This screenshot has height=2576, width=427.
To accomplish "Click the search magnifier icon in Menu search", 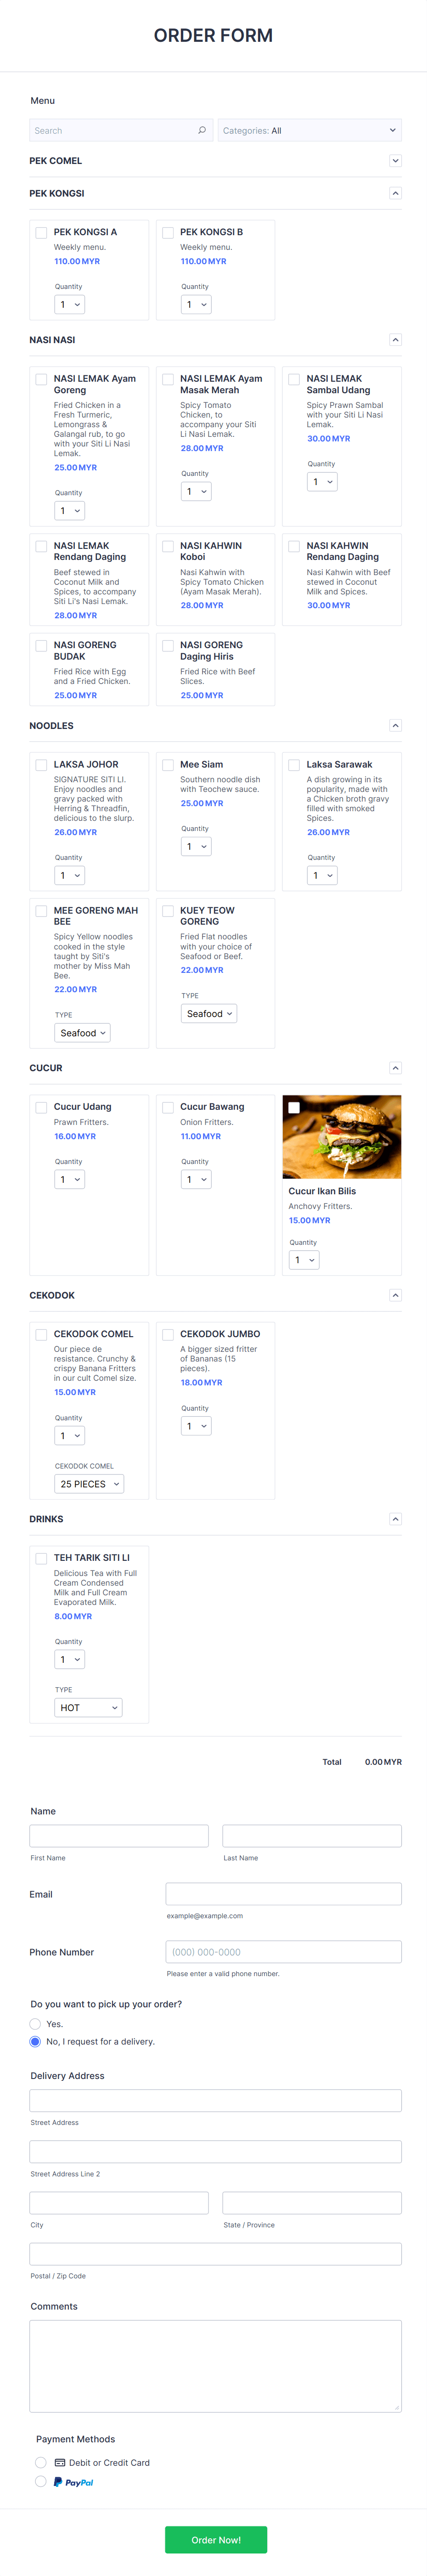I will pos(202,130).
